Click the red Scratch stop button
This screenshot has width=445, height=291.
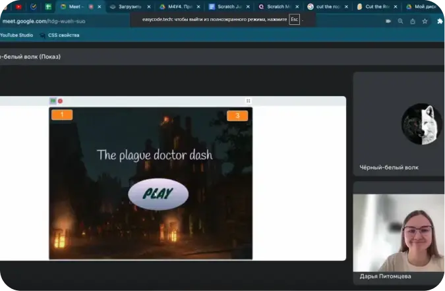60,101
